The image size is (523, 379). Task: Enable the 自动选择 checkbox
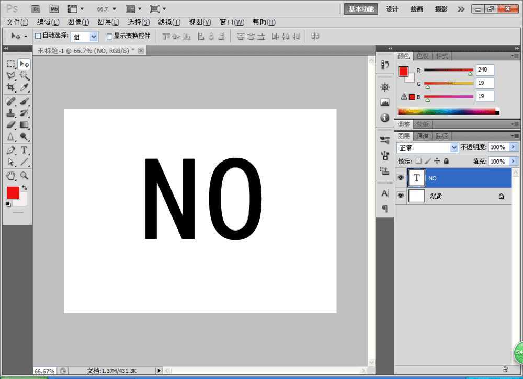pyautogui.click(x=38, y=36)
